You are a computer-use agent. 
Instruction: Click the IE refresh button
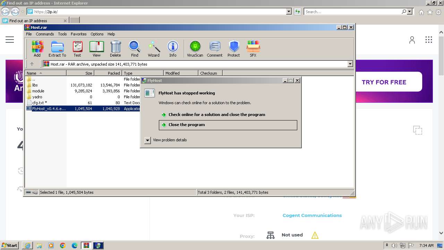pos(297,11)
